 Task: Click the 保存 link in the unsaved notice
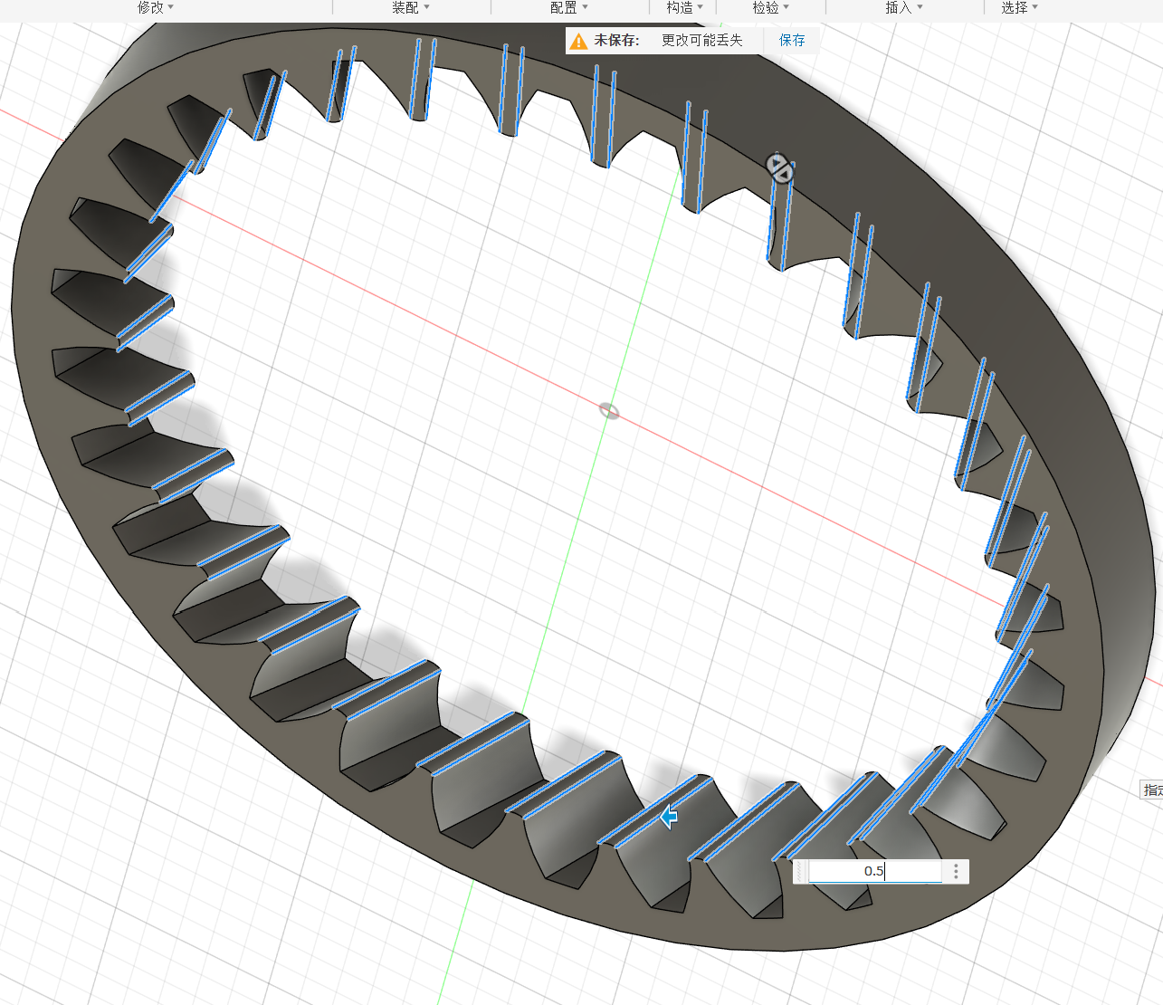tap(792, 41)
